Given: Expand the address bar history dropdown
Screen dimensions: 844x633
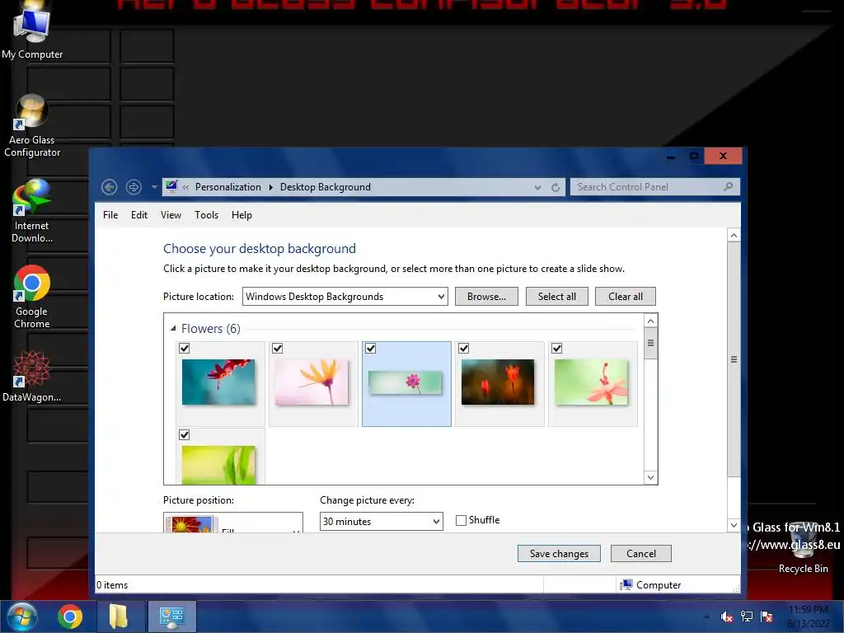Looking at the screenshot, I should (x=537, y=187).
